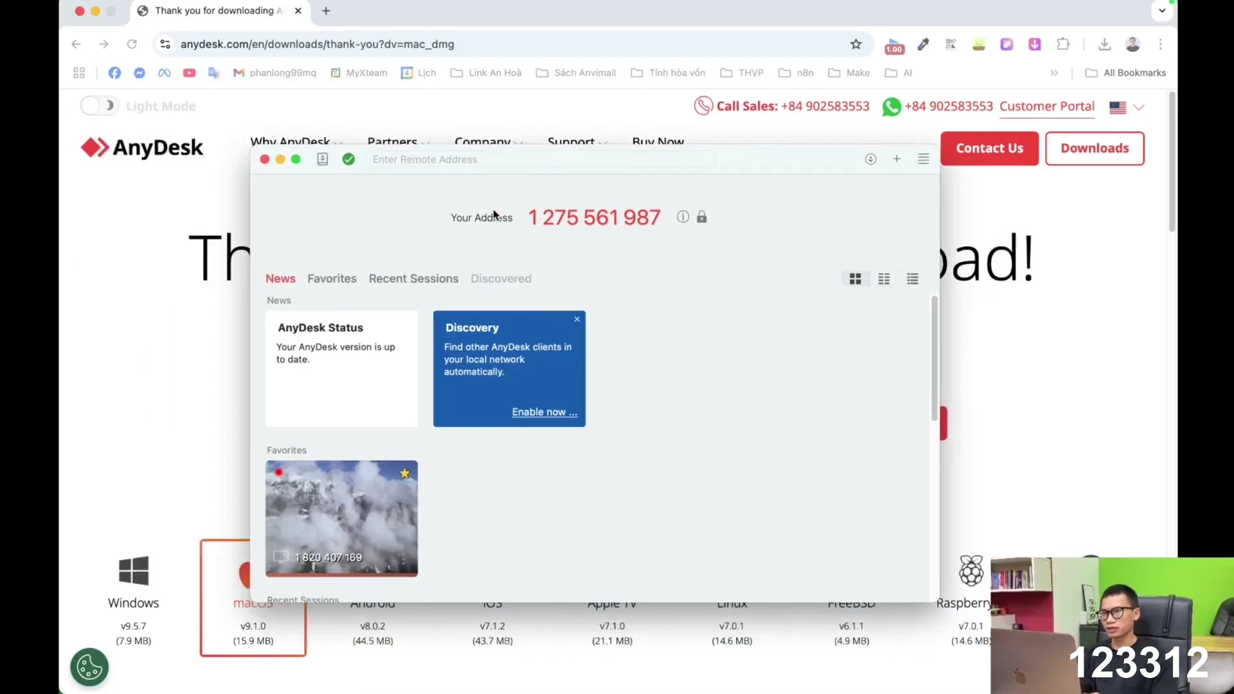Select the Windows download option
Viewport: 1234px width, 694px height.
tap(133, 600)
